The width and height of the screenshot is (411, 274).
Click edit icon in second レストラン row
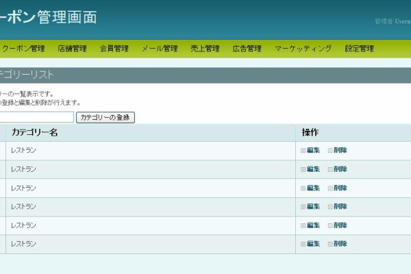[303, 169]
